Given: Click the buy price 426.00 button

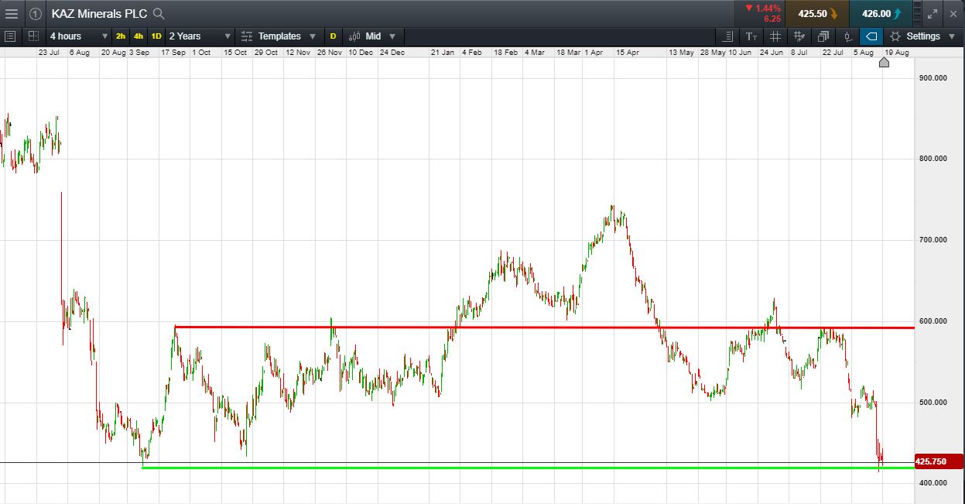Looking at the screenshot, I should tap(881, 13).
